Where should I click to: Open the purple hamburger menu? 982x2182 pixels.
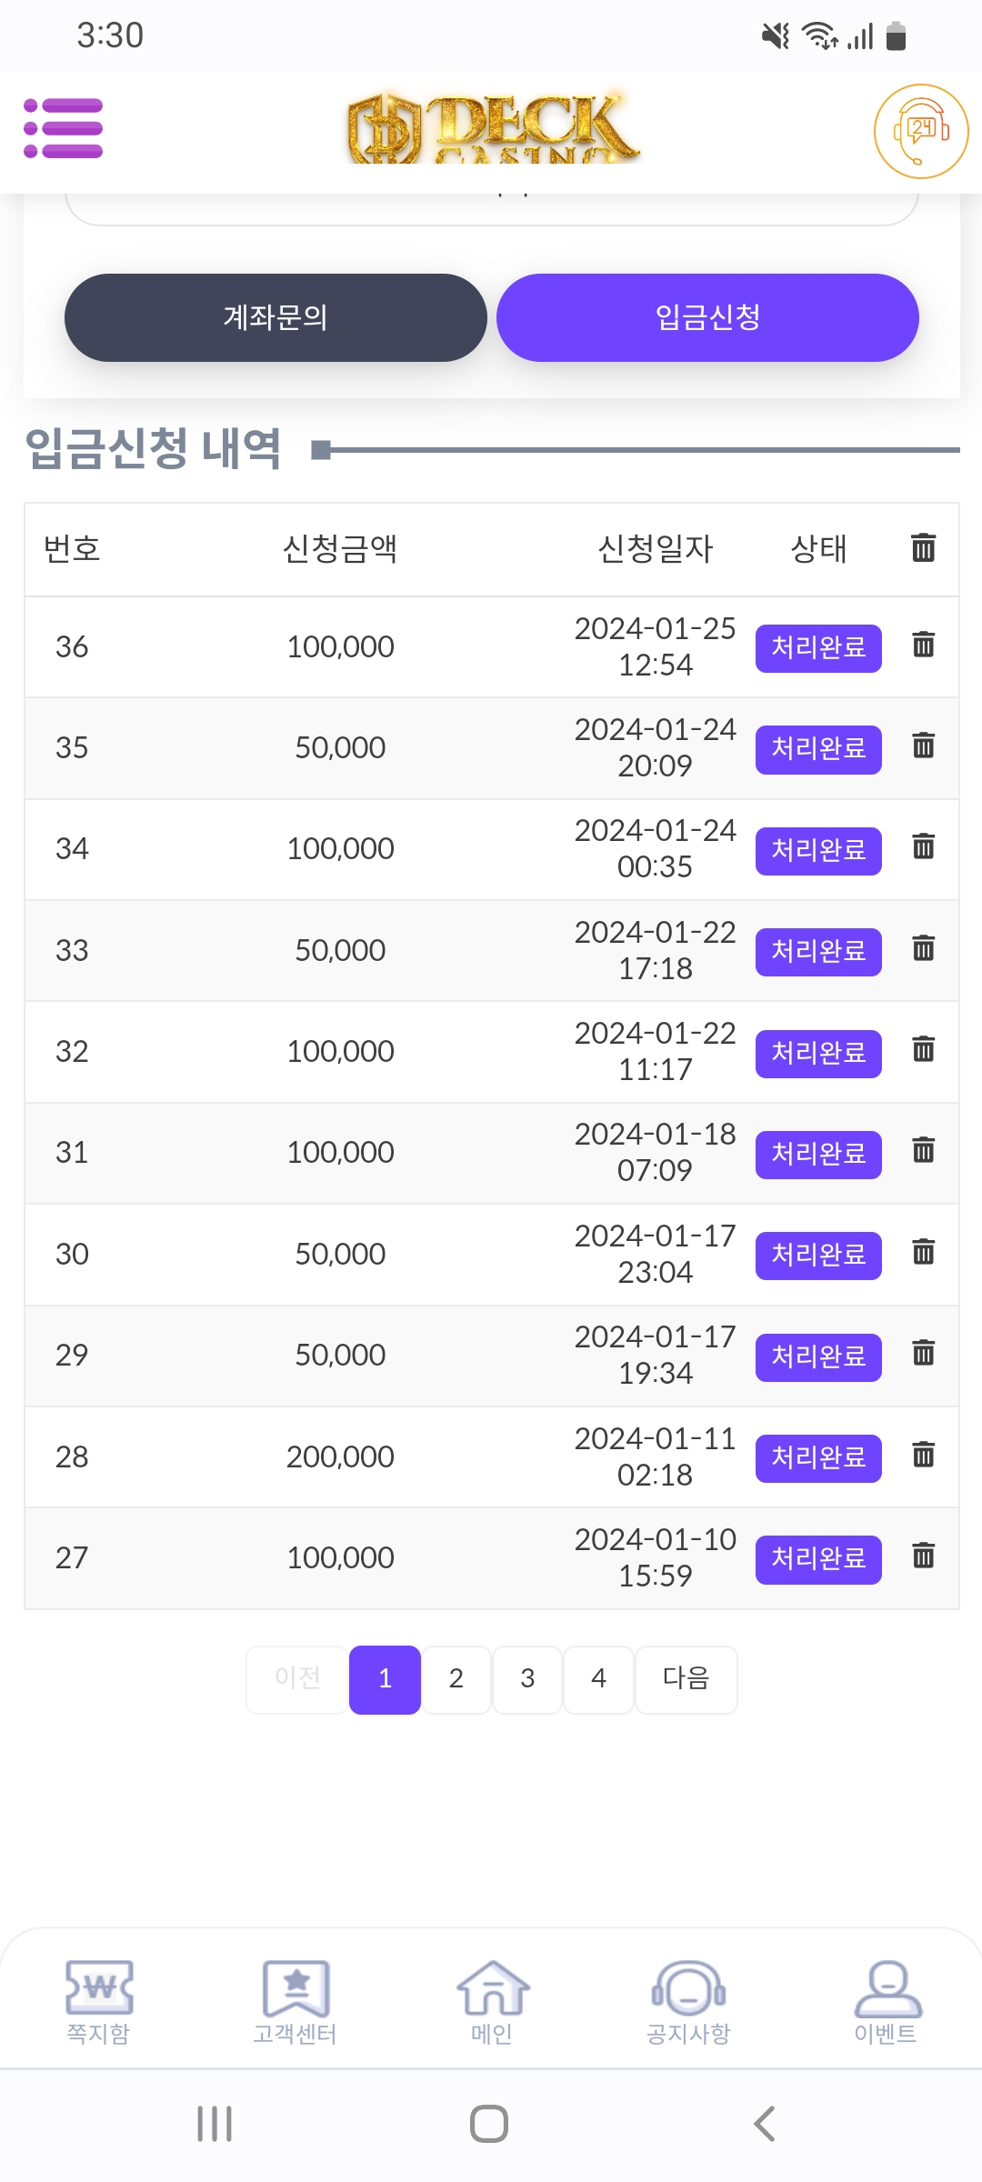pyautogui.click(x=63, y=128)
